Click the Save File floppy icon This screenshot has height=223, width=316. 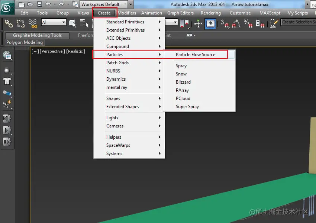coord(39,4)
